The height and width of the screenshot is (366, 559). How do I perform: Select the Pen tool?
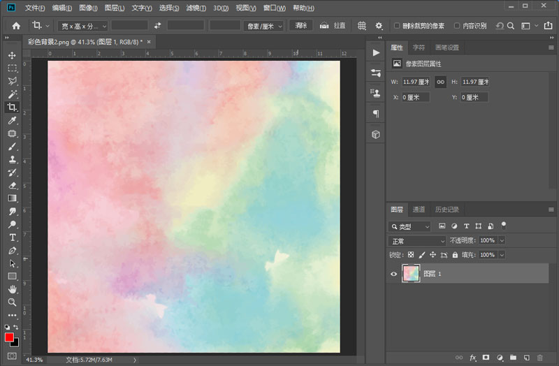[x=12, y=251]
